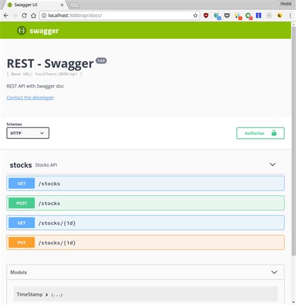
Task: Click the scrollbar up arrow
Action: pyautogui.click(x=294, y=24)
